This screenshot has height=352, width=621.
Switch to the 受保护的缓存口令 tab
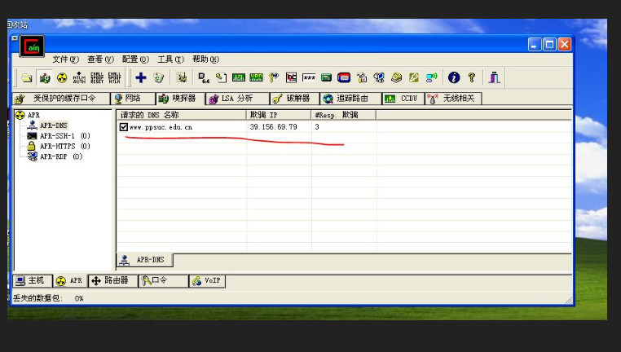click(x=61, y=99)
